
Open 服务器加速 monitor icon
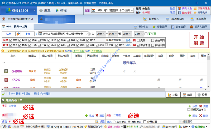point(167,19)
